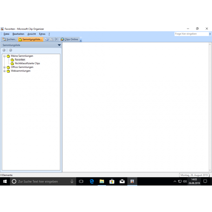Screen dimensions: 212x212
Task: Collapse the Meine Sammlungen tree node
Action: [5, 56]
